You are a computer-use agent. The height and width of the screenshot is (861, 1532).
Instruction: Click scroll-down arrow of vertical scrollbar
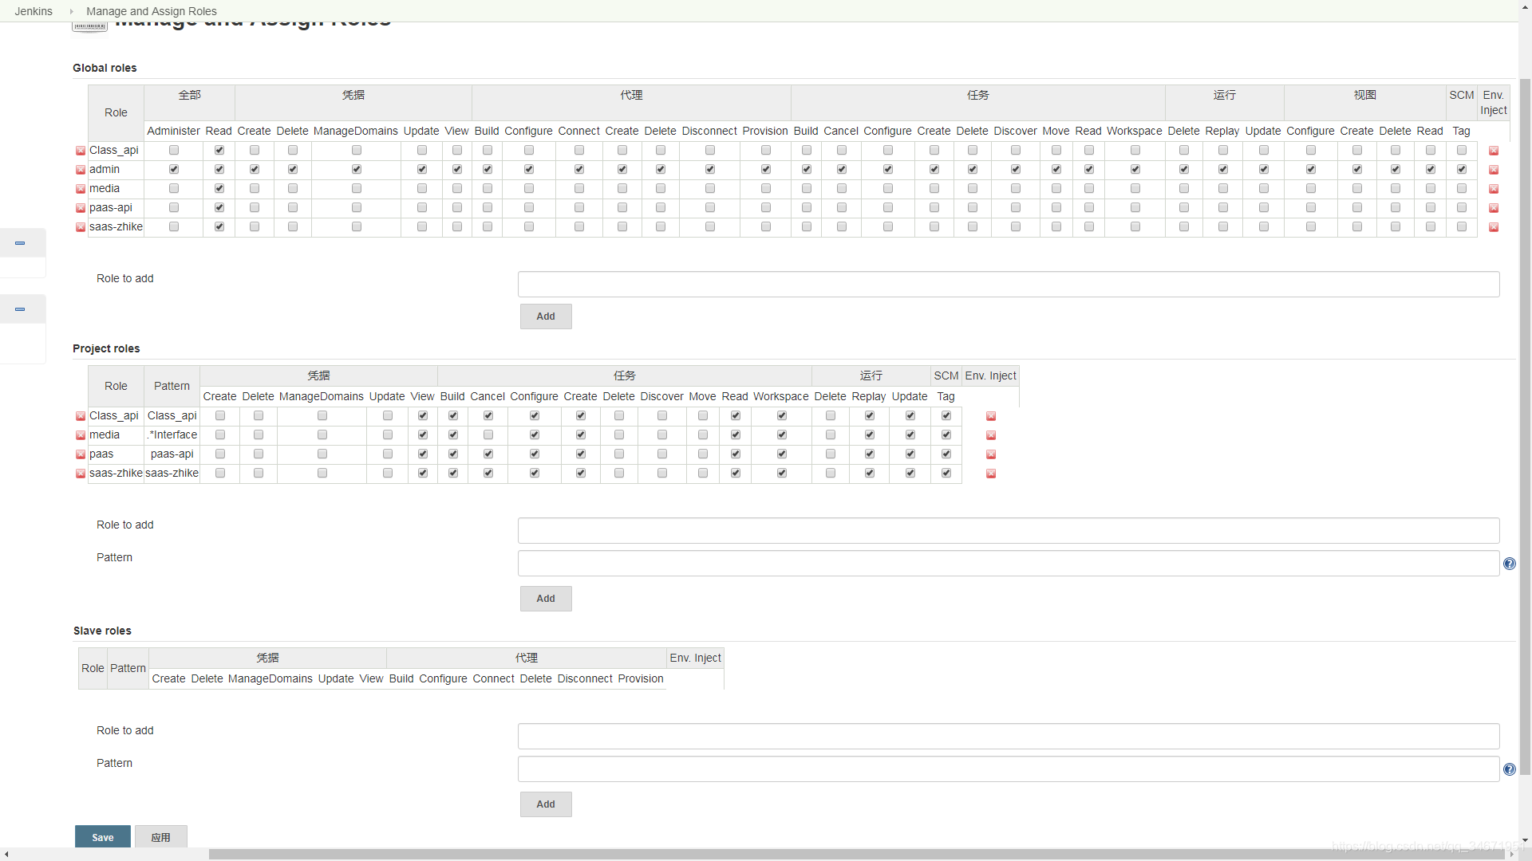pos(1525,840)
